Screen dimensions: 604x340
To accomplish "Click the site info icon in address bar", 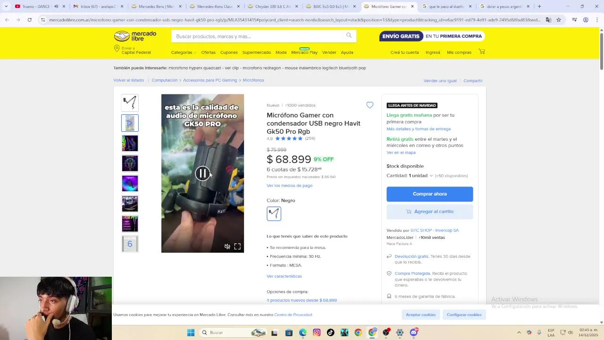I will [x=43, y=20].
